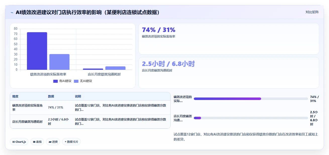Click the 绩效改进项的实际落地率 caption in the data card
The height and width of the screenshot is (155, 329).
[159, 36]
